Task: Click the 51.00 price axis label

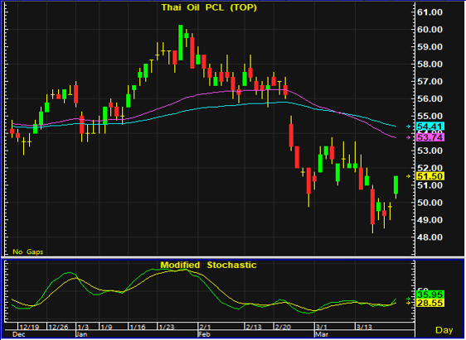Action: tap(430, 185)
